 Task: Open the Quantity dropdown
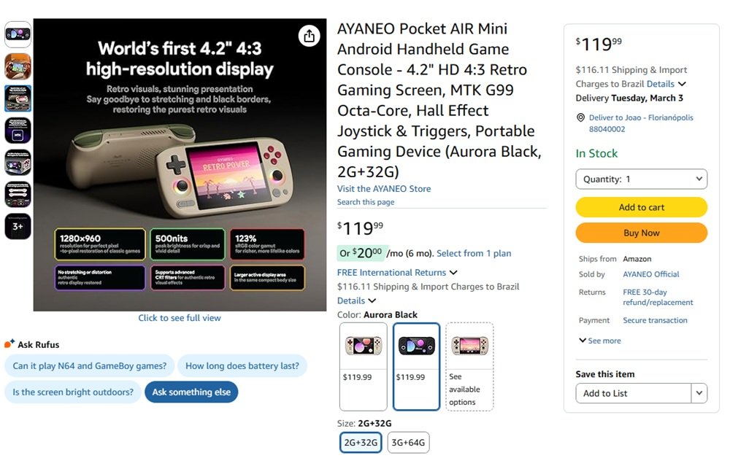point(641,179)
